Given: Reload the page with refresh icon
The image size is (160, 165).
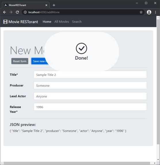Looking at the screenshot, I should pos(17,12).
